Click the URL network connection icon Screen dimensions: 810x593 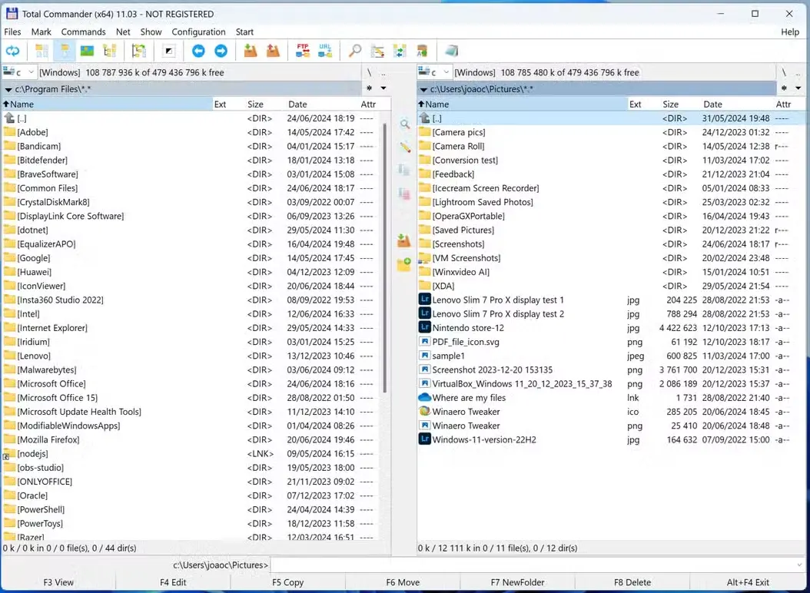(324, 50)
